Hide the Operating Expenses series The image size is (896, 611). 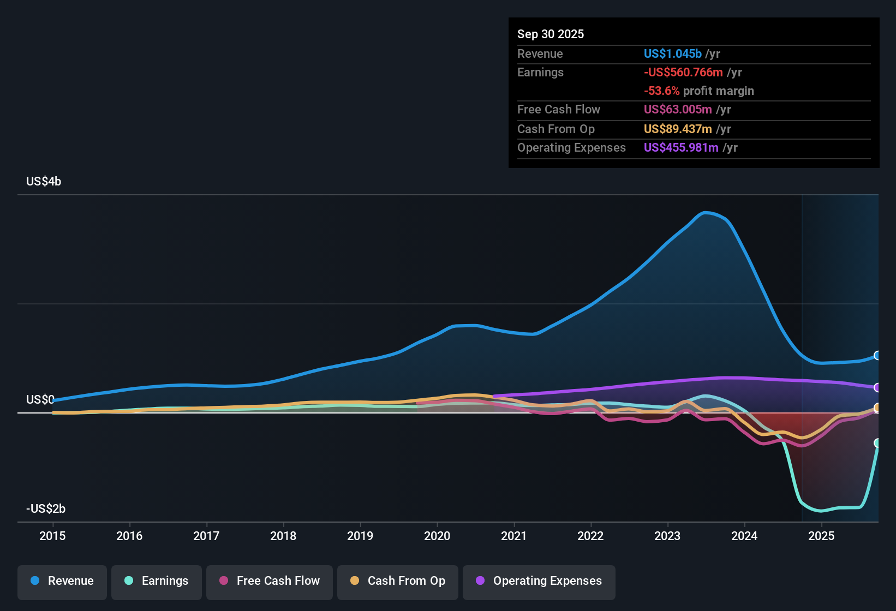point(539,582)
